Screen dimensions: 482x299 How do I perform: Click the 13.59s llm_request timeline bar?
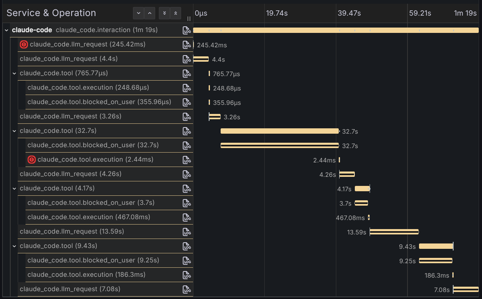[x=394, y=232]
